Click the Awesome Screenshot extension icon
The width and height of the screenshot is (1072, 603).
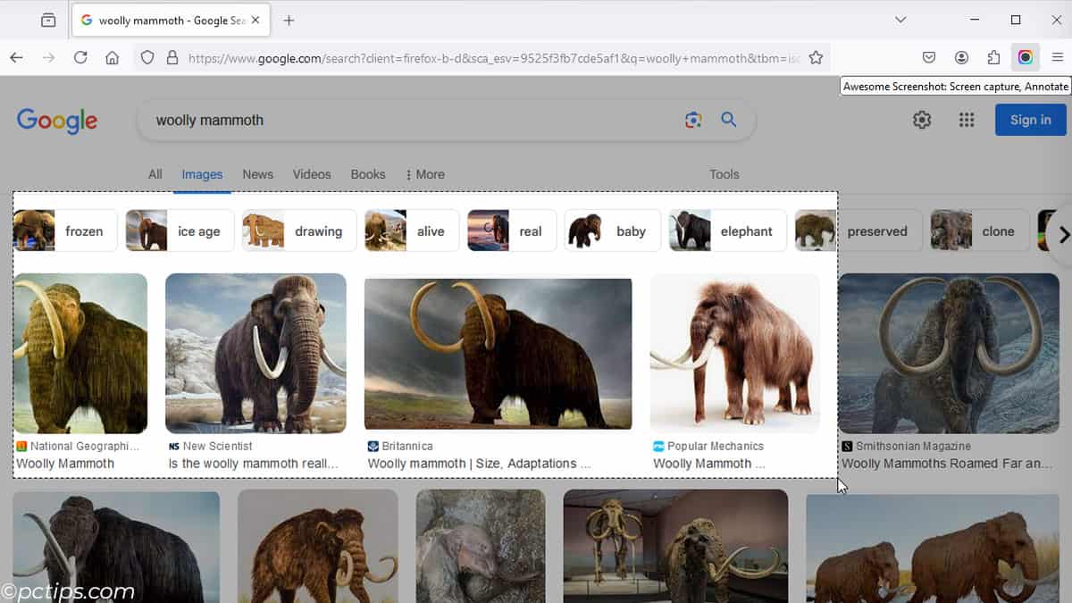[x=1026, y=57]
